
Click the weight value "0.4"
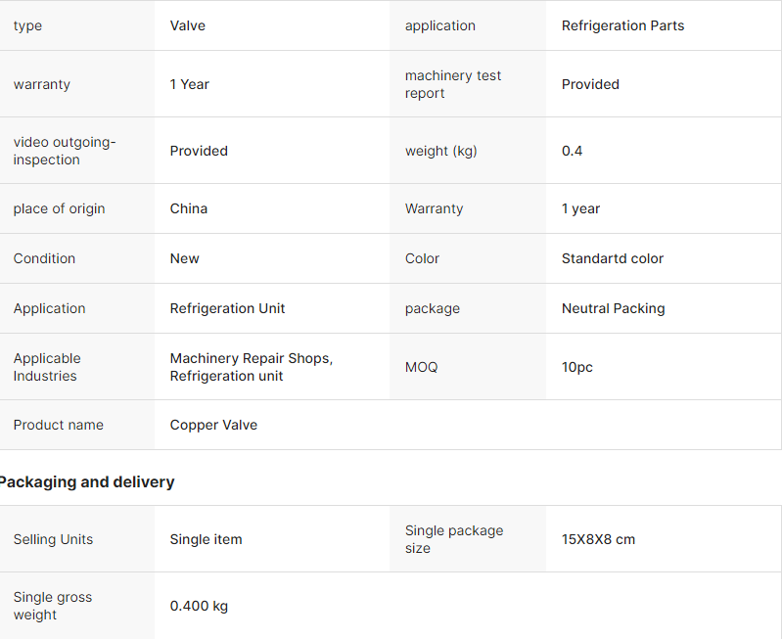click(573, 151)
